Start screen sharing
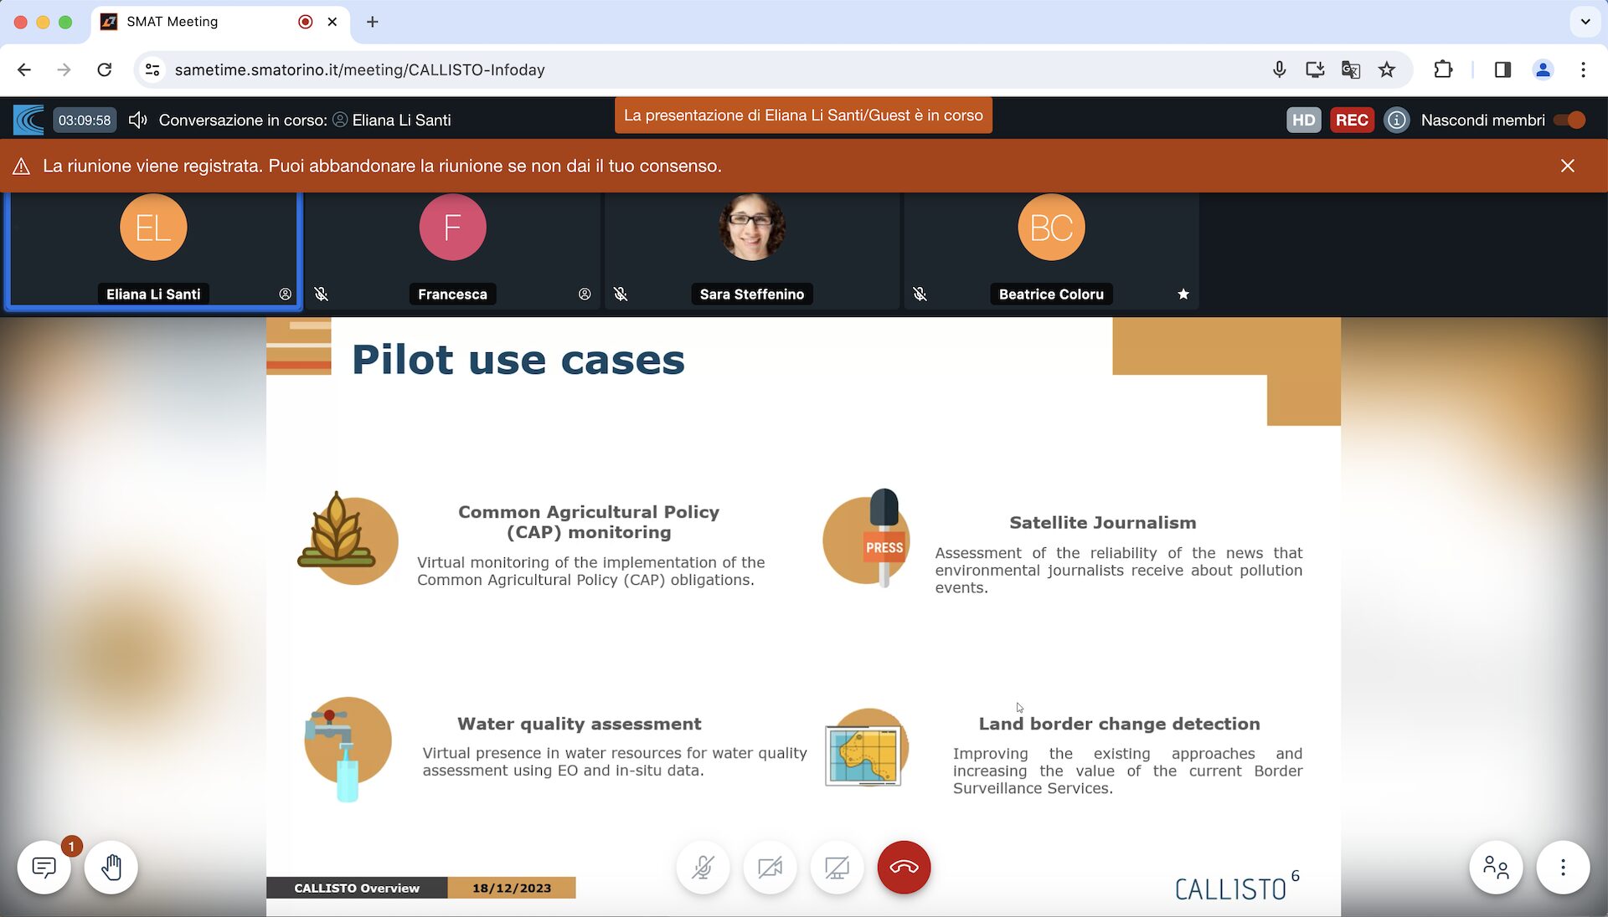 tap(837, 868)
